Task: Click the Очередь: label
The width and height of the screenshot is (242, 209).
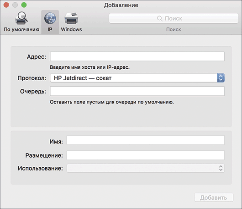Action: (x=33, y=91)
